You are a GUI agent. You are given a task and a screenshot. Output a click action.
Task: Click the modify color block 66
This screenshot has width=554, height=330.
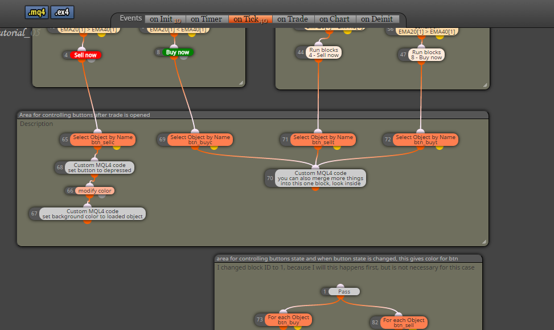pos(95,191)
